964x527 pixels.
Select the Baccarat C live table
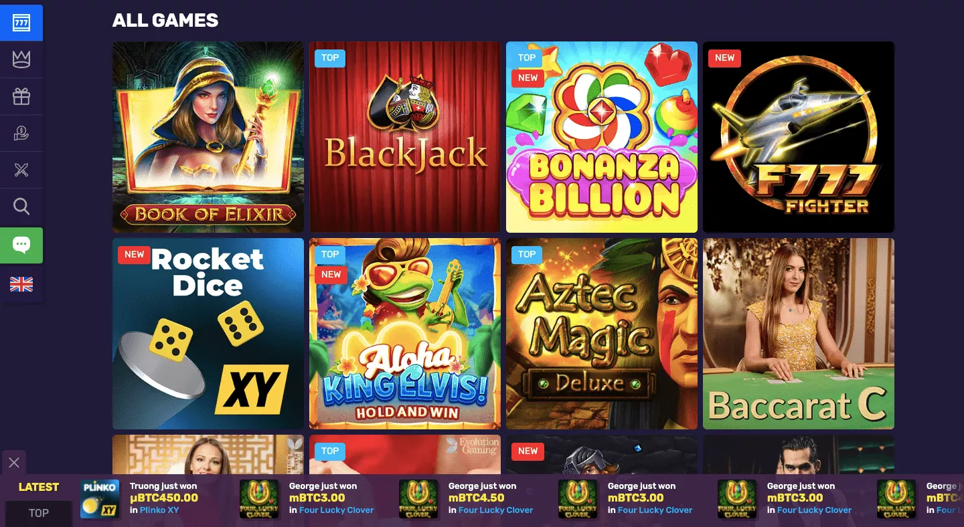coord(799,334)
